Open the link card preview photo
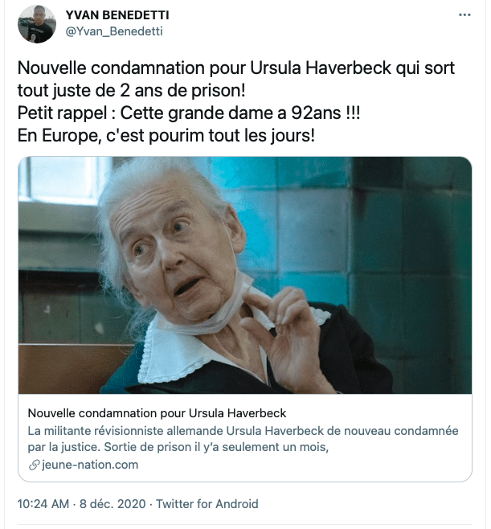This screenshot has height=529, width=491. 245,275
